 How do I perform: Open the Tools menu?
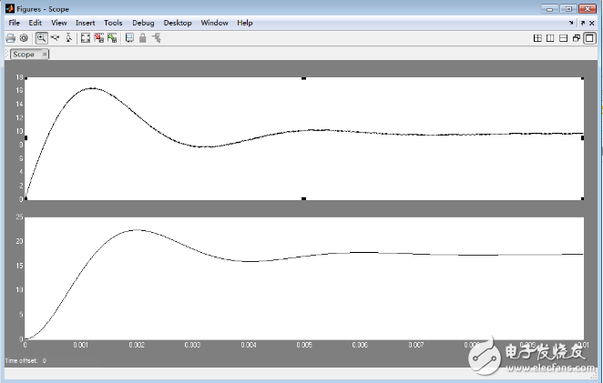[113, 23]
